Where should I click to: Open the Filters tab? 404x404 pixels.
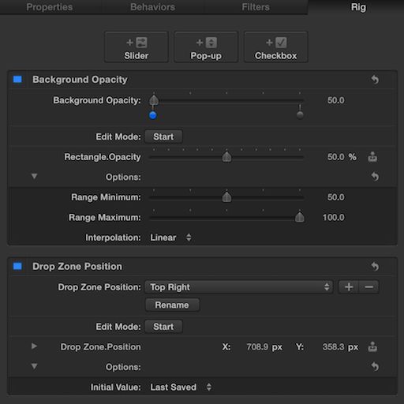click(256, 7)
